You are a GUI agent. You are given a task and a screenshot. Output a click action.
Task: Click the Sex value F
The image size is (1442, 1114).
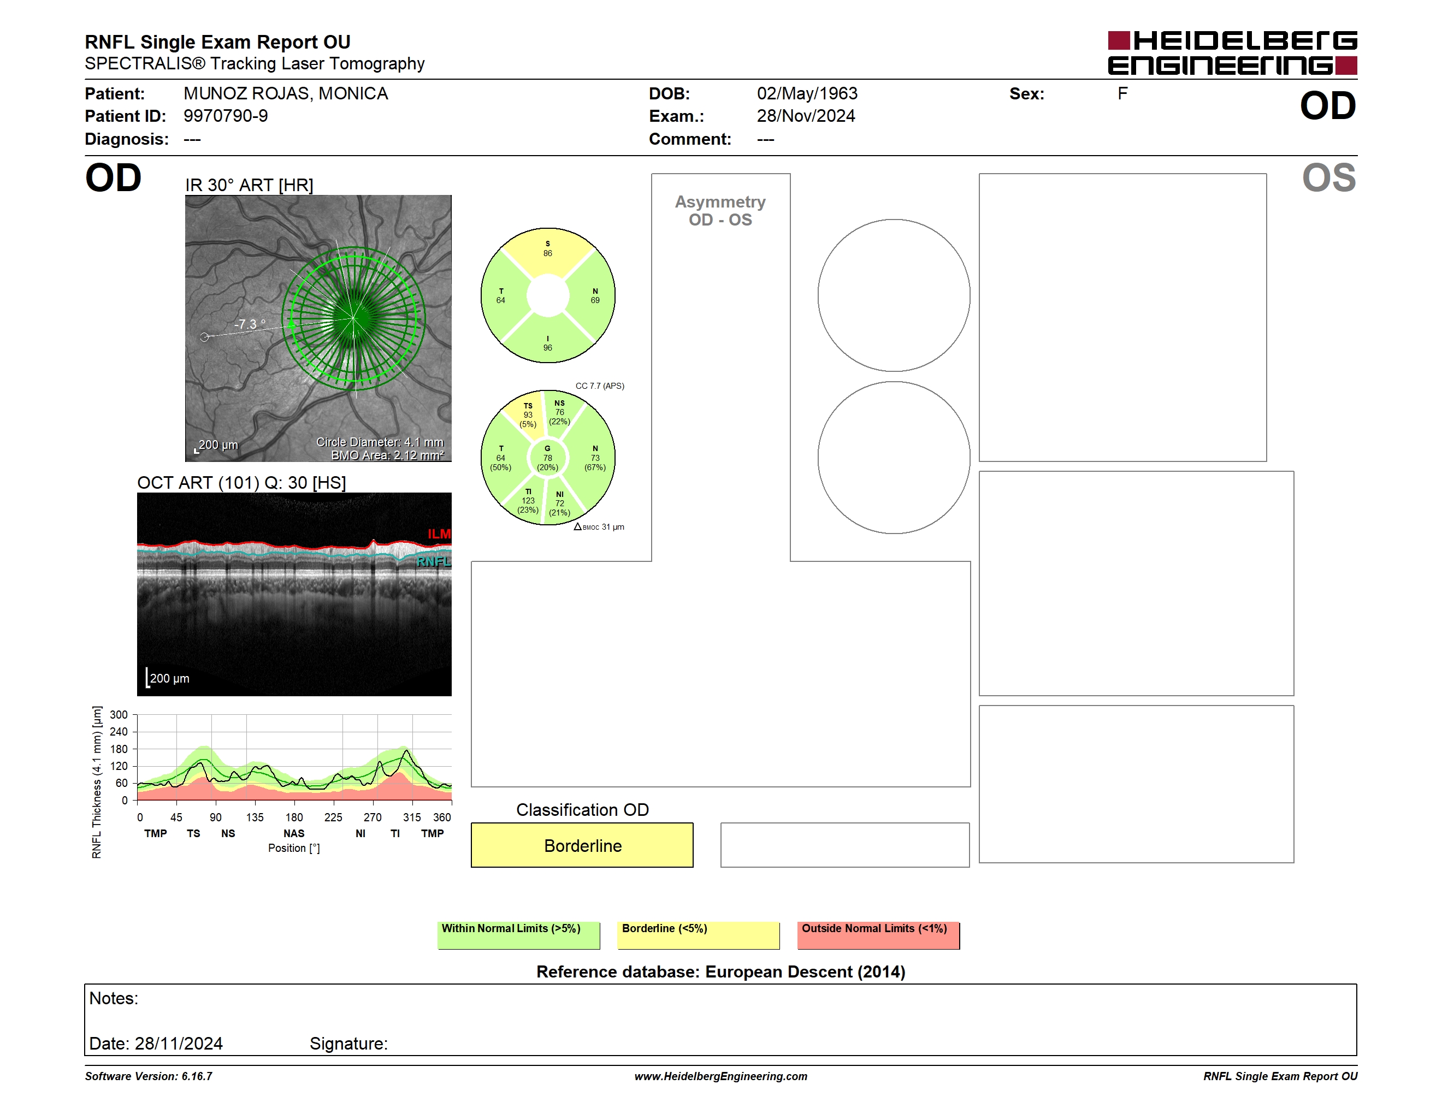tap(1122, 93)
